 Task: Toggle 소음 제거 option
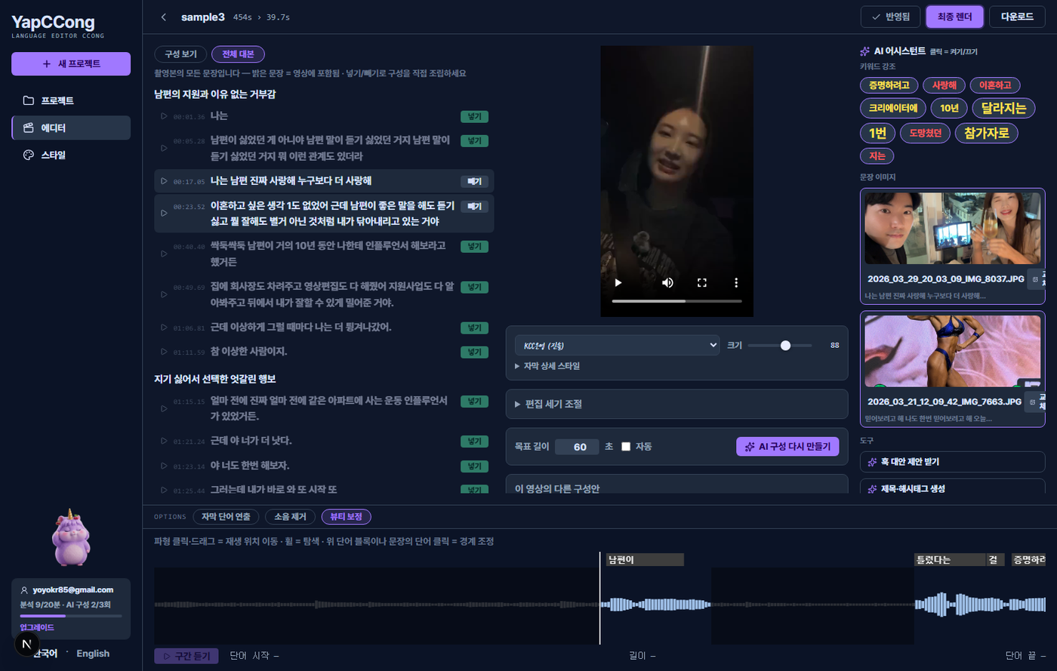click(290, 517)
